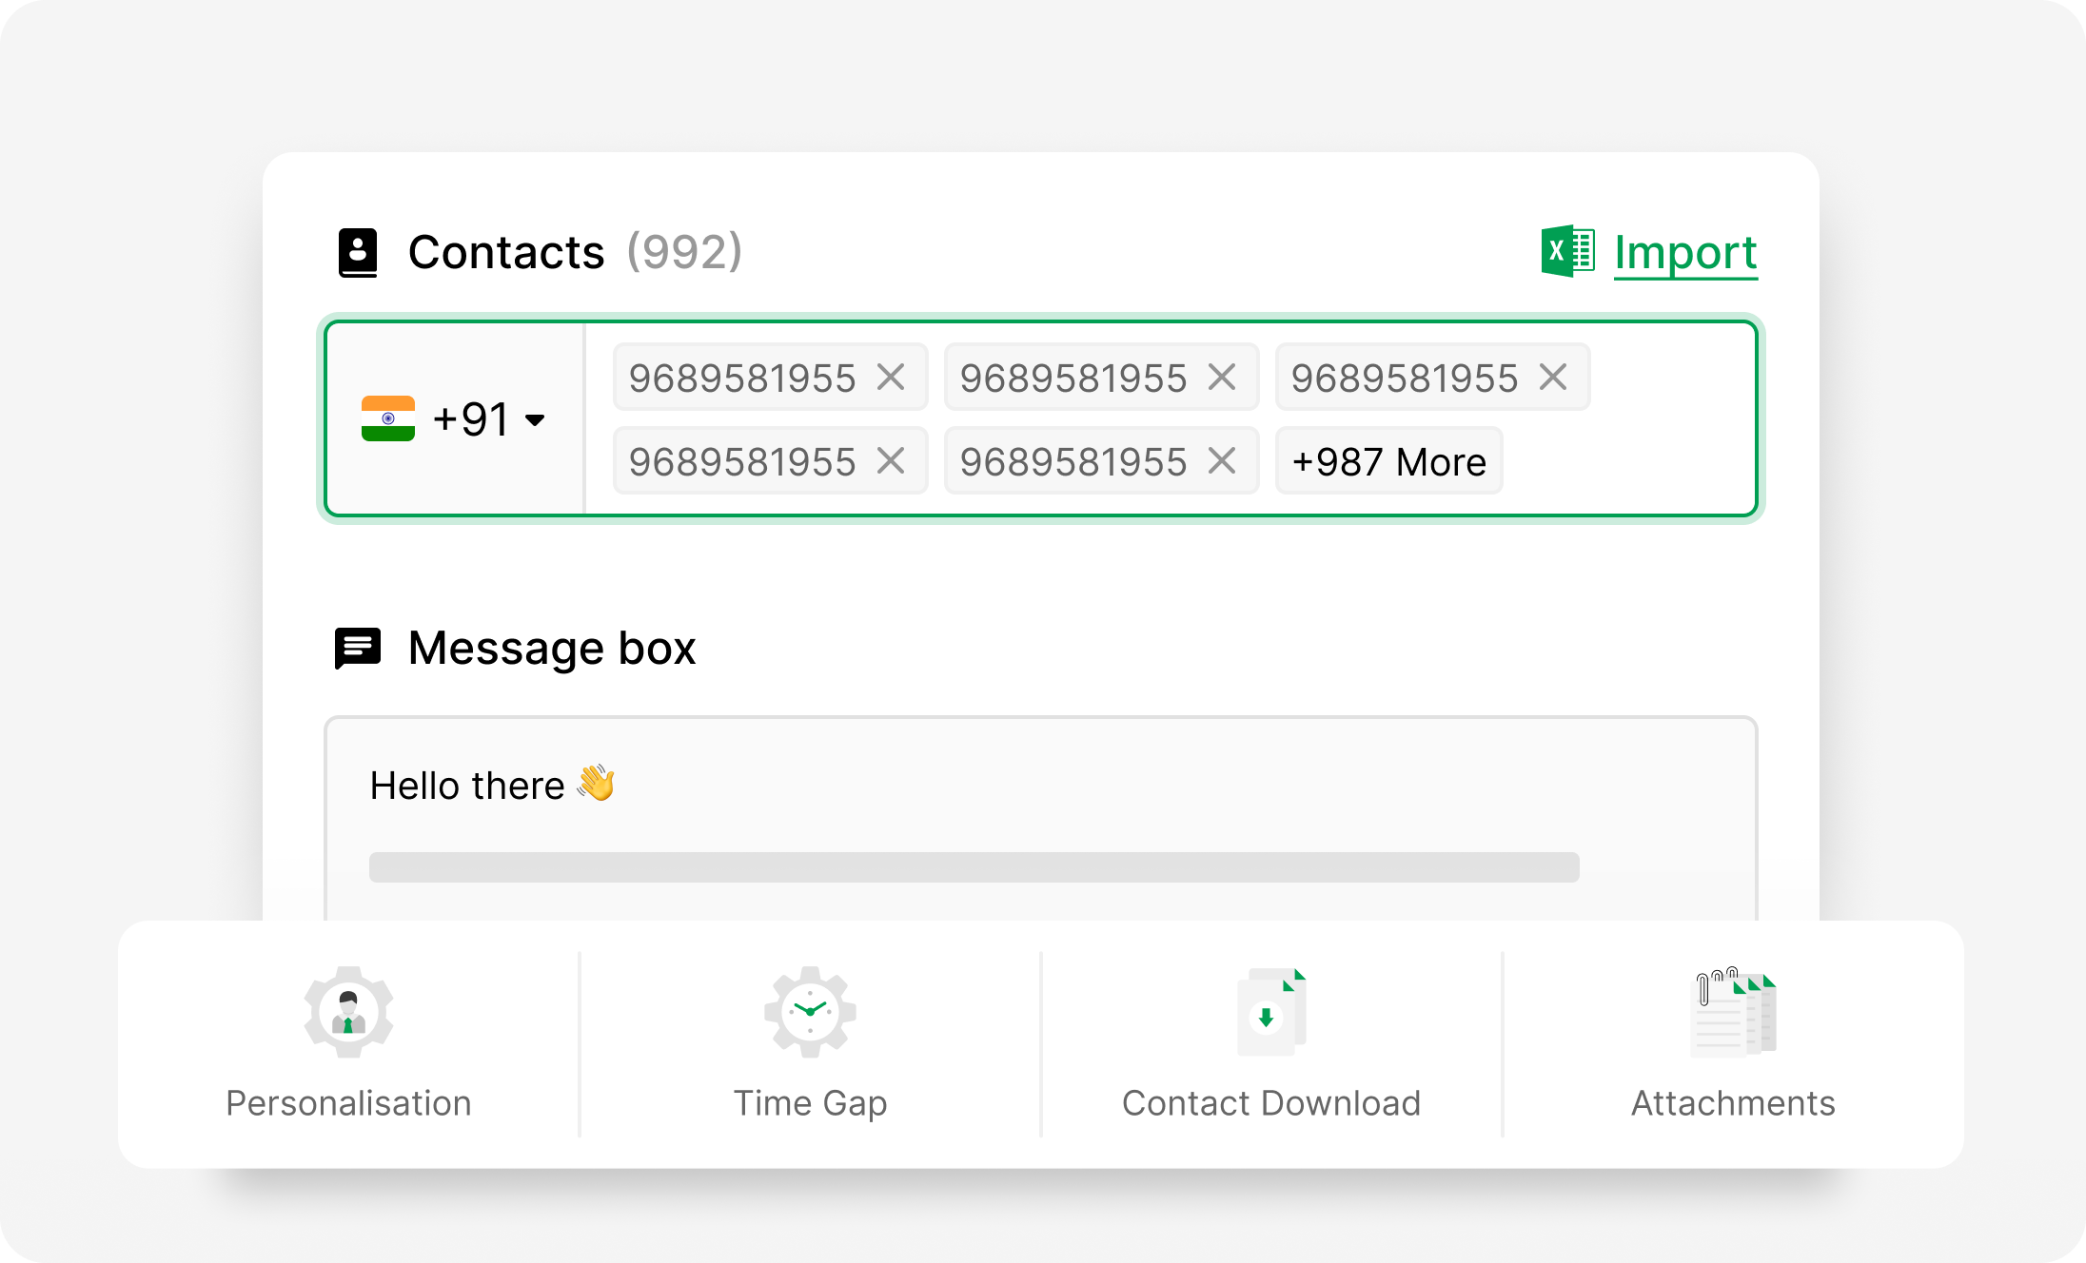Click the Attachments paperclip documents icon
This screenshot has width=2086, height=1263.
click(x=1733, y=1012)
